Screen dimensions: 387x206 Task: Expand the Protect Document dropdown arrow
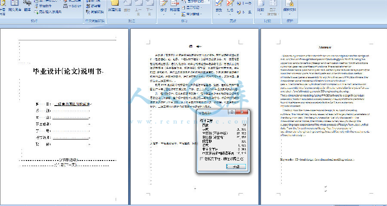pyautogui.click(x=289, y=15)
